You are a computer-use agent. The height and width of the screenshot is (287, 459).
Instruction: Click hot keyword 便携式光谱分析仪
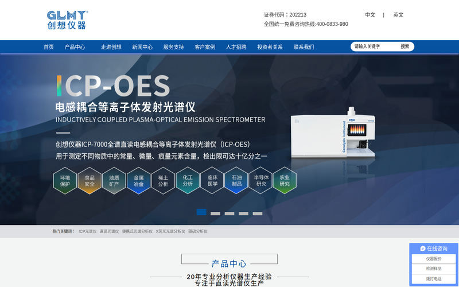[x=137, y=231]
